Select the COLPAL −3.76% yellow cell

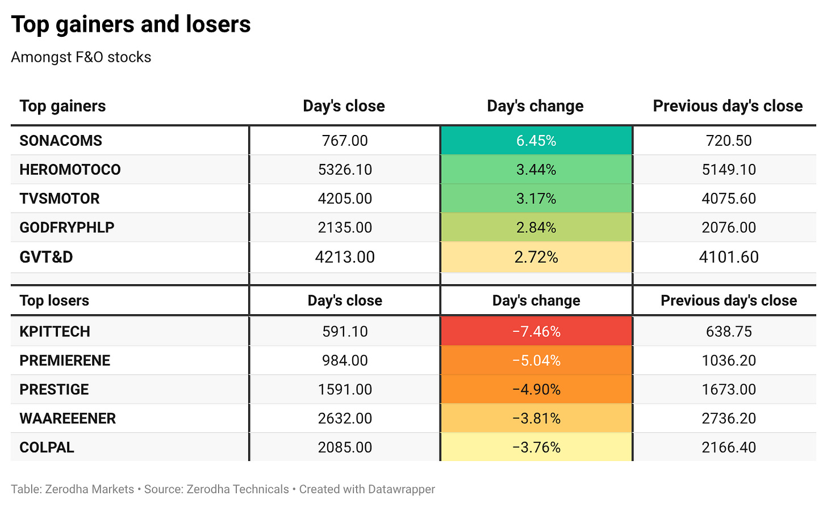click(x=536, y=447)
